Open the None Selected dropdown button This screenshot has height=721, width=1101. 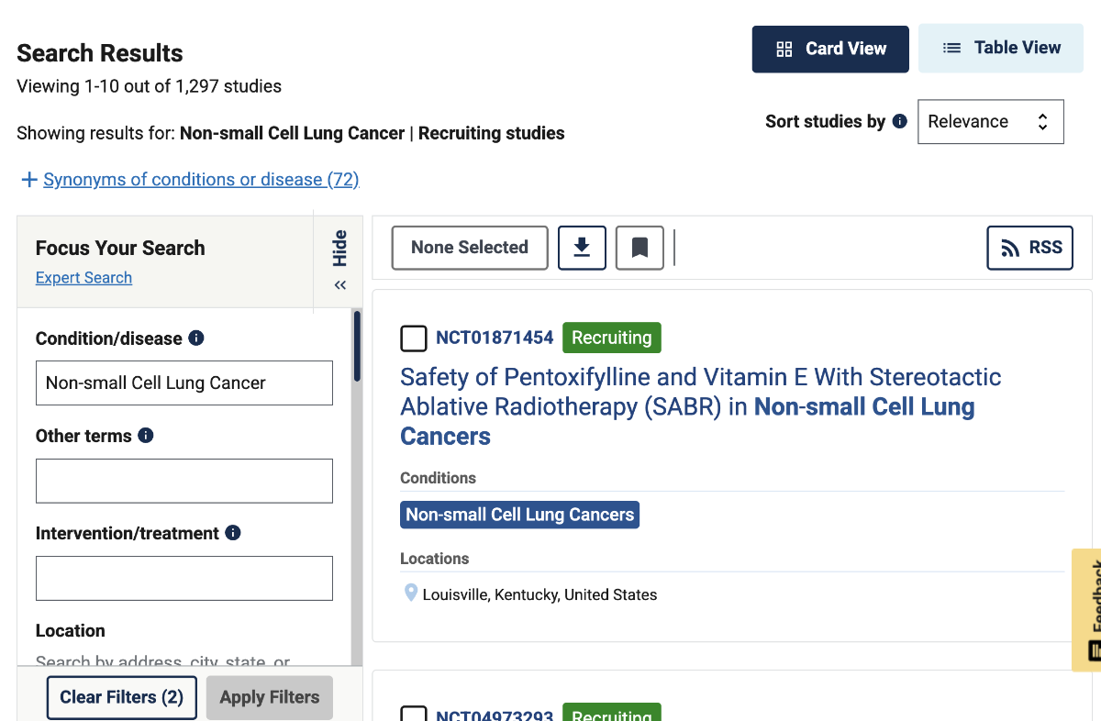click(x=470, y=248)
